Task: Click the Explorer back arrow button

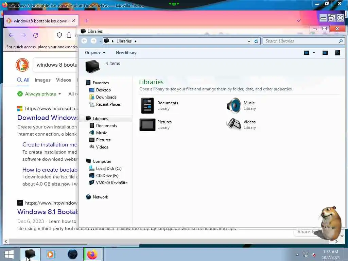Action: (x=84, y=41)
